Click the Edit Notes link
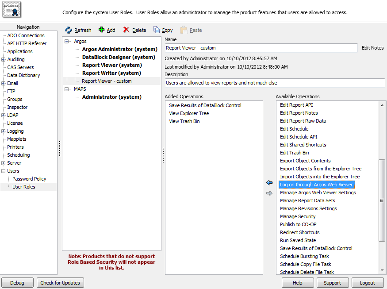Image resolution: width=387 pixels, height=289 pixels. point(372,48)
